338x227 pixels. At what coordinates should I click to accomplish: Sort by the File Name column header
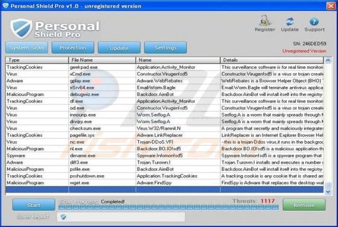pos(102,60)
